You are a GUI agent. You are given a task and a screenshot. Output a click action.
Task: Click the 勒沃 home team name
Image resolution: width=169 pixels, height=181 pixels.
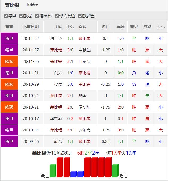coord(58,142)
